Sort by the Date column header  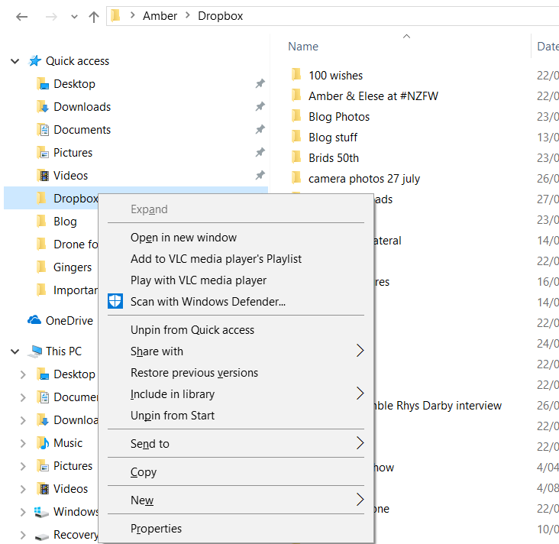tap(548, 47)
